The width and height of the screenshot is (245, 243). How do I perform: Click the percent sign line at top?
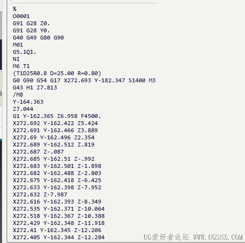pos(15,9)
